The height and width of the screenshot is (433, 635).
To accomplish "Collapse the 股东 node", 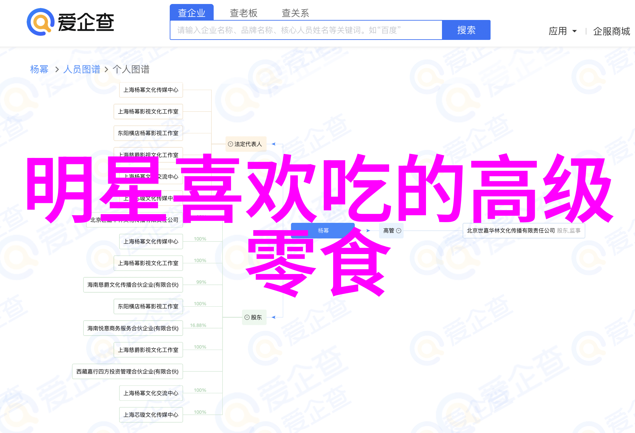I will 247,317.
